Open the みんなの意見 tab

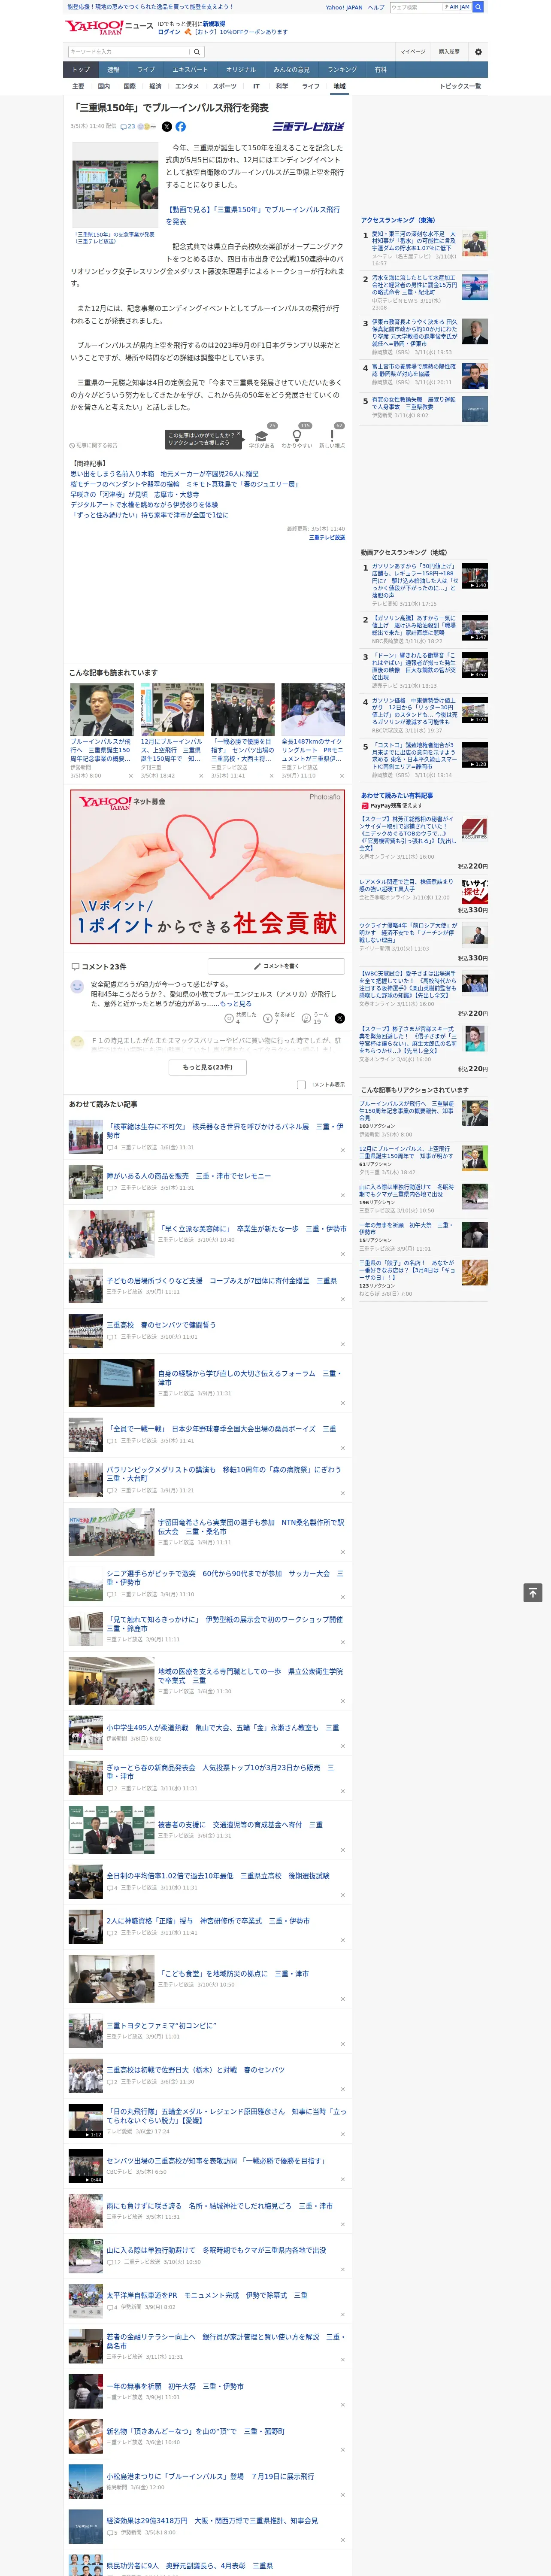(x=291, y=70)
